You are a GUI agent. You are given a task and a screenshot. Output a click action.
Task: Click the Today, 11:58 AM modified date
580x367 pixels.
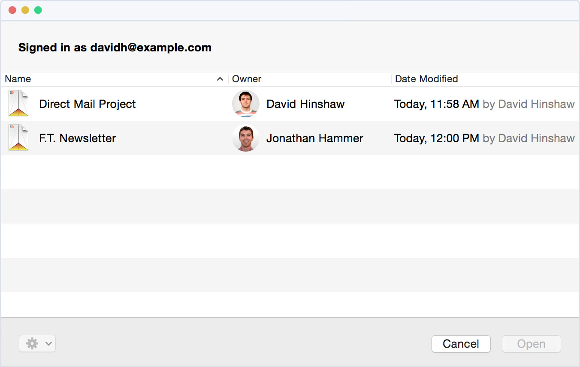tap(436, 104)
